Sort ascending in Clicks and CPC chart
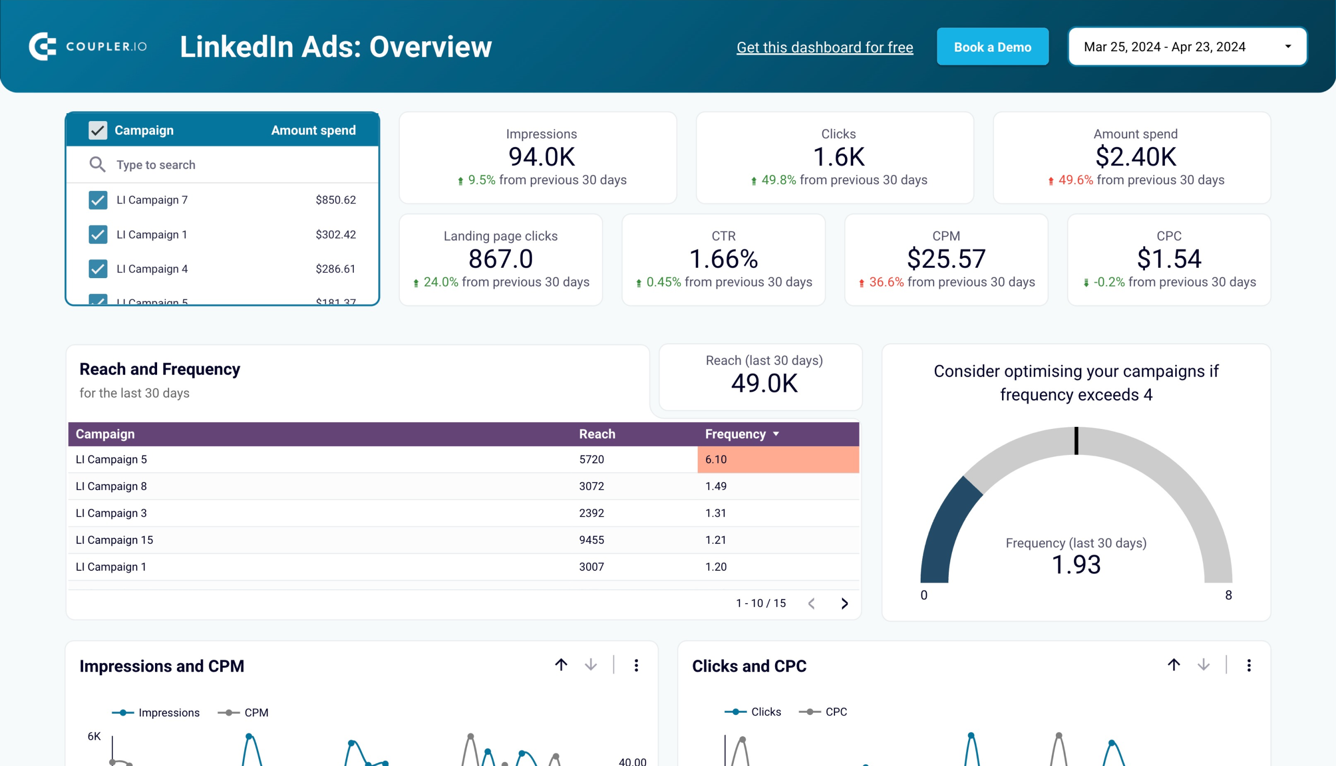 (x=1173, y=665)
